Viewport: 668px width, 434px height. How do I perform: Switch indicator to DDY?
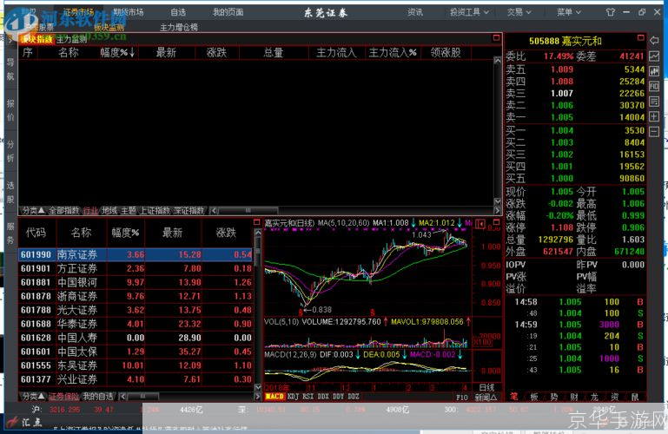pyautogui.click(x=338, y=397)
